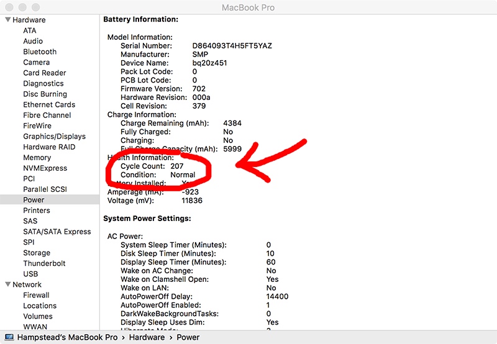
Task: Select Volumes under Network
Action: (38, 316)
